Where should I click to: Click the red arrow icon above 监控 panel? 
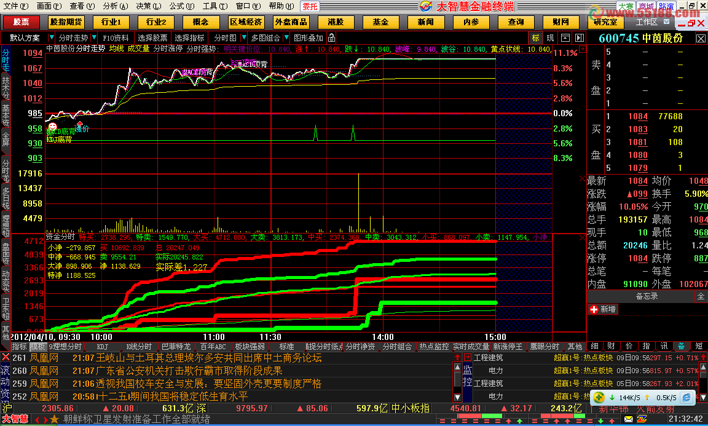[467, 357]
